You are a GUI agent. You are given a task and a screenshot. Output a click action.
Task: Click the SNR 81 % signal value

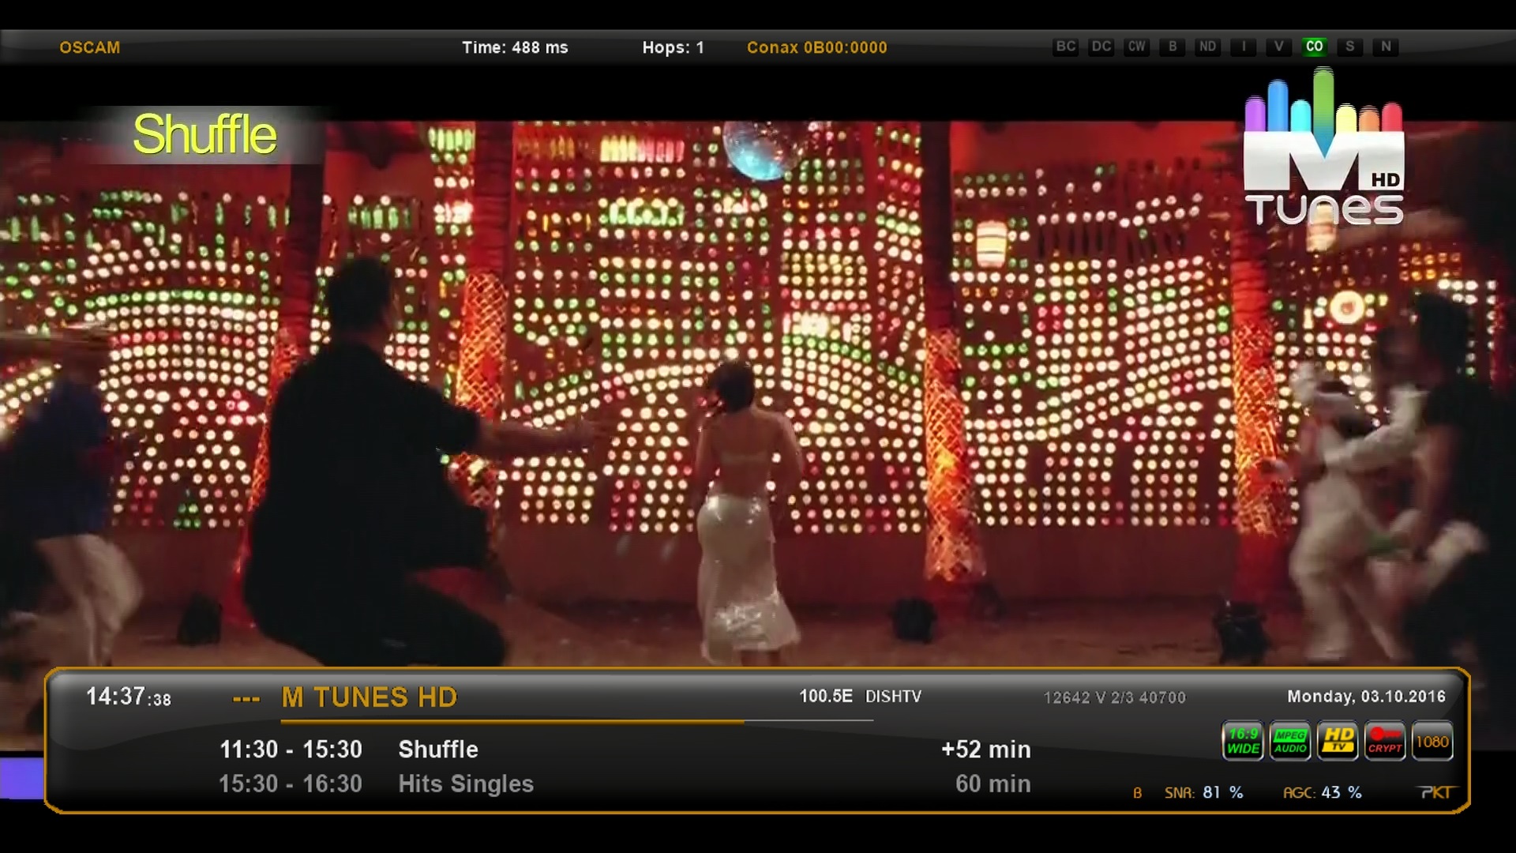(1204, 792)
